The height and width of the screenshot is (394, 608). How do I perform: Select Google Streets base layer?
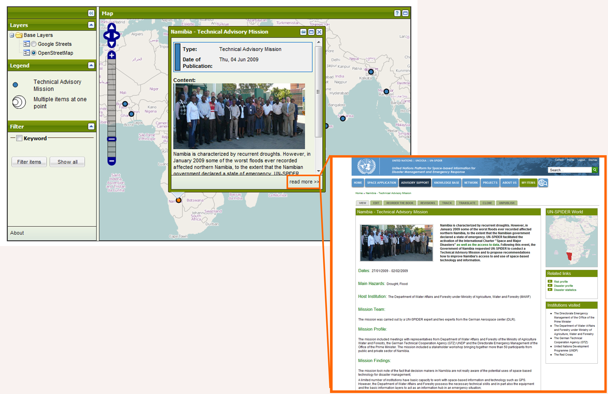(34, 44)
